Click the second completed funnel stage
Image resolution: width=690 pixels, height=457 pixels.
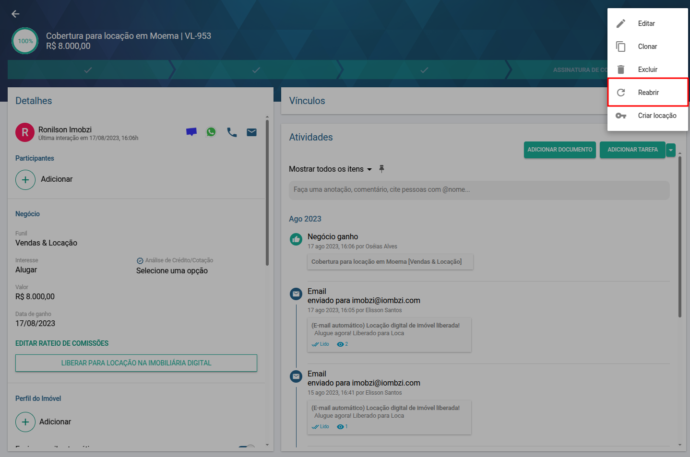(x=256, y=70)
